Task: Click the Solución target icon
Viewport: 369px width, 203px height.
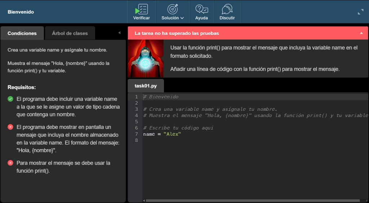Action: (x=173, y=9)
